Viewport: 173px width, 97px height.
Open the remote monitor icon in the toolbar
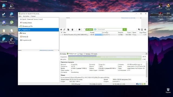tap(142, 29)
